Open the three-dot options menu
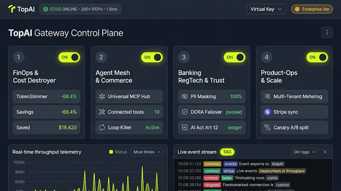341x191 pixels. click(327, 32)
